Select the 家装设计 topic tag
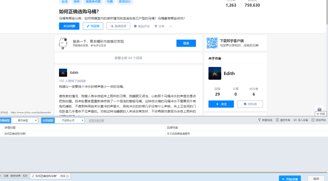 coord(125,2)
